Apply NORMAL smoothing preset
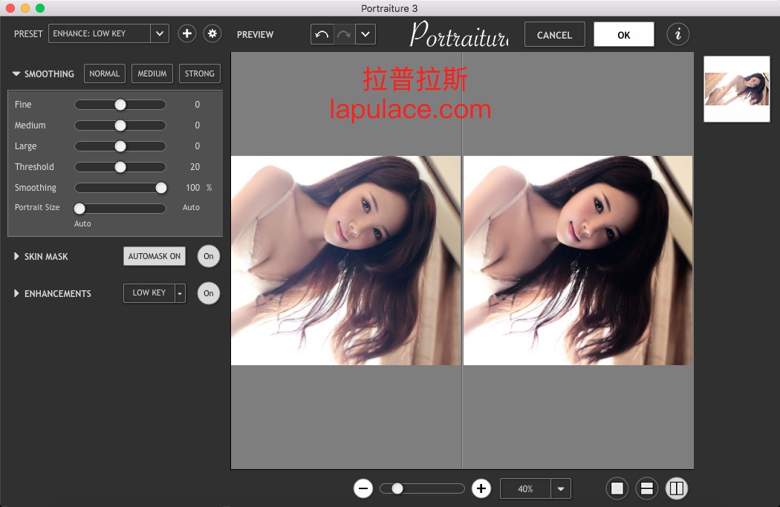 (x=105, y=73)
